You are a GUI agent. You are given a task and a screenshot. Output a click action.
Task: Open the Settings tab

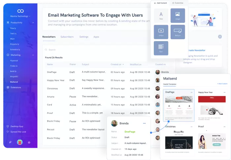tap(84, 37)
